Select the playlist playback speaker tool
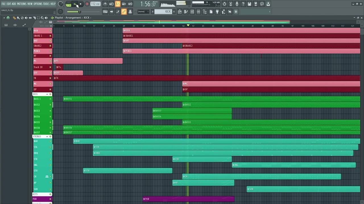The height and width of the screenshot is (204, 364). tap(46, 18)
